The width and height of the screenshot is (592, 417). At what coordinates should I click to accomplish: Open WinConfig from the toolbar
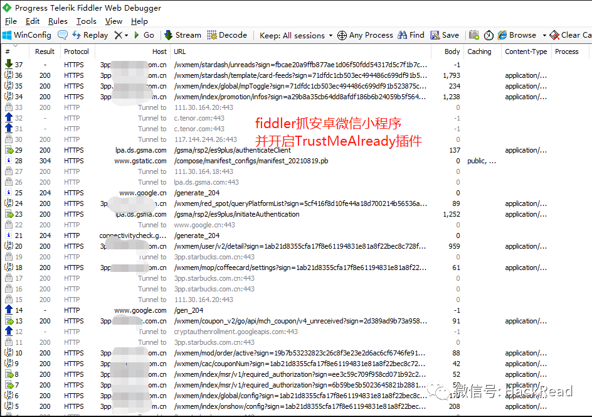(x=27, y=35)
